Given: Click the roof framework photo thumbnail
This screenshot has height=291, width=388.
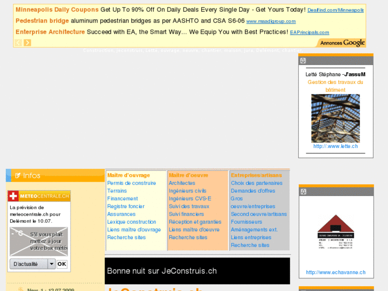Looking at the screenshot, I should point(336,118).
